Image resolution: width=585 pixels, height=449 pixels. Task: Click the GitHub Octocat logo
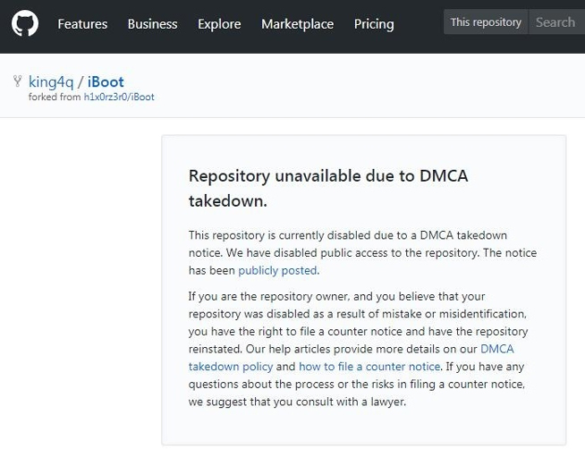coord(25,24)
